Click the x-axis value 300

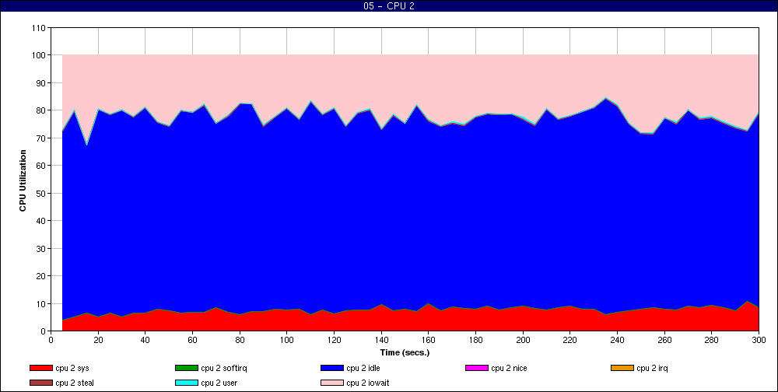[x=759, y=340]
